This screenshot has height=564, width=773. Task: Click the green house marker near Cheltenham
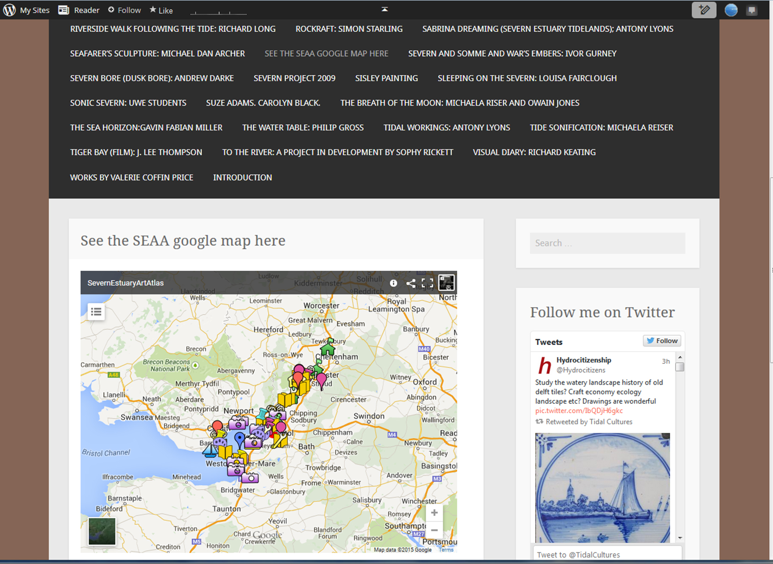tap(328, 348)
